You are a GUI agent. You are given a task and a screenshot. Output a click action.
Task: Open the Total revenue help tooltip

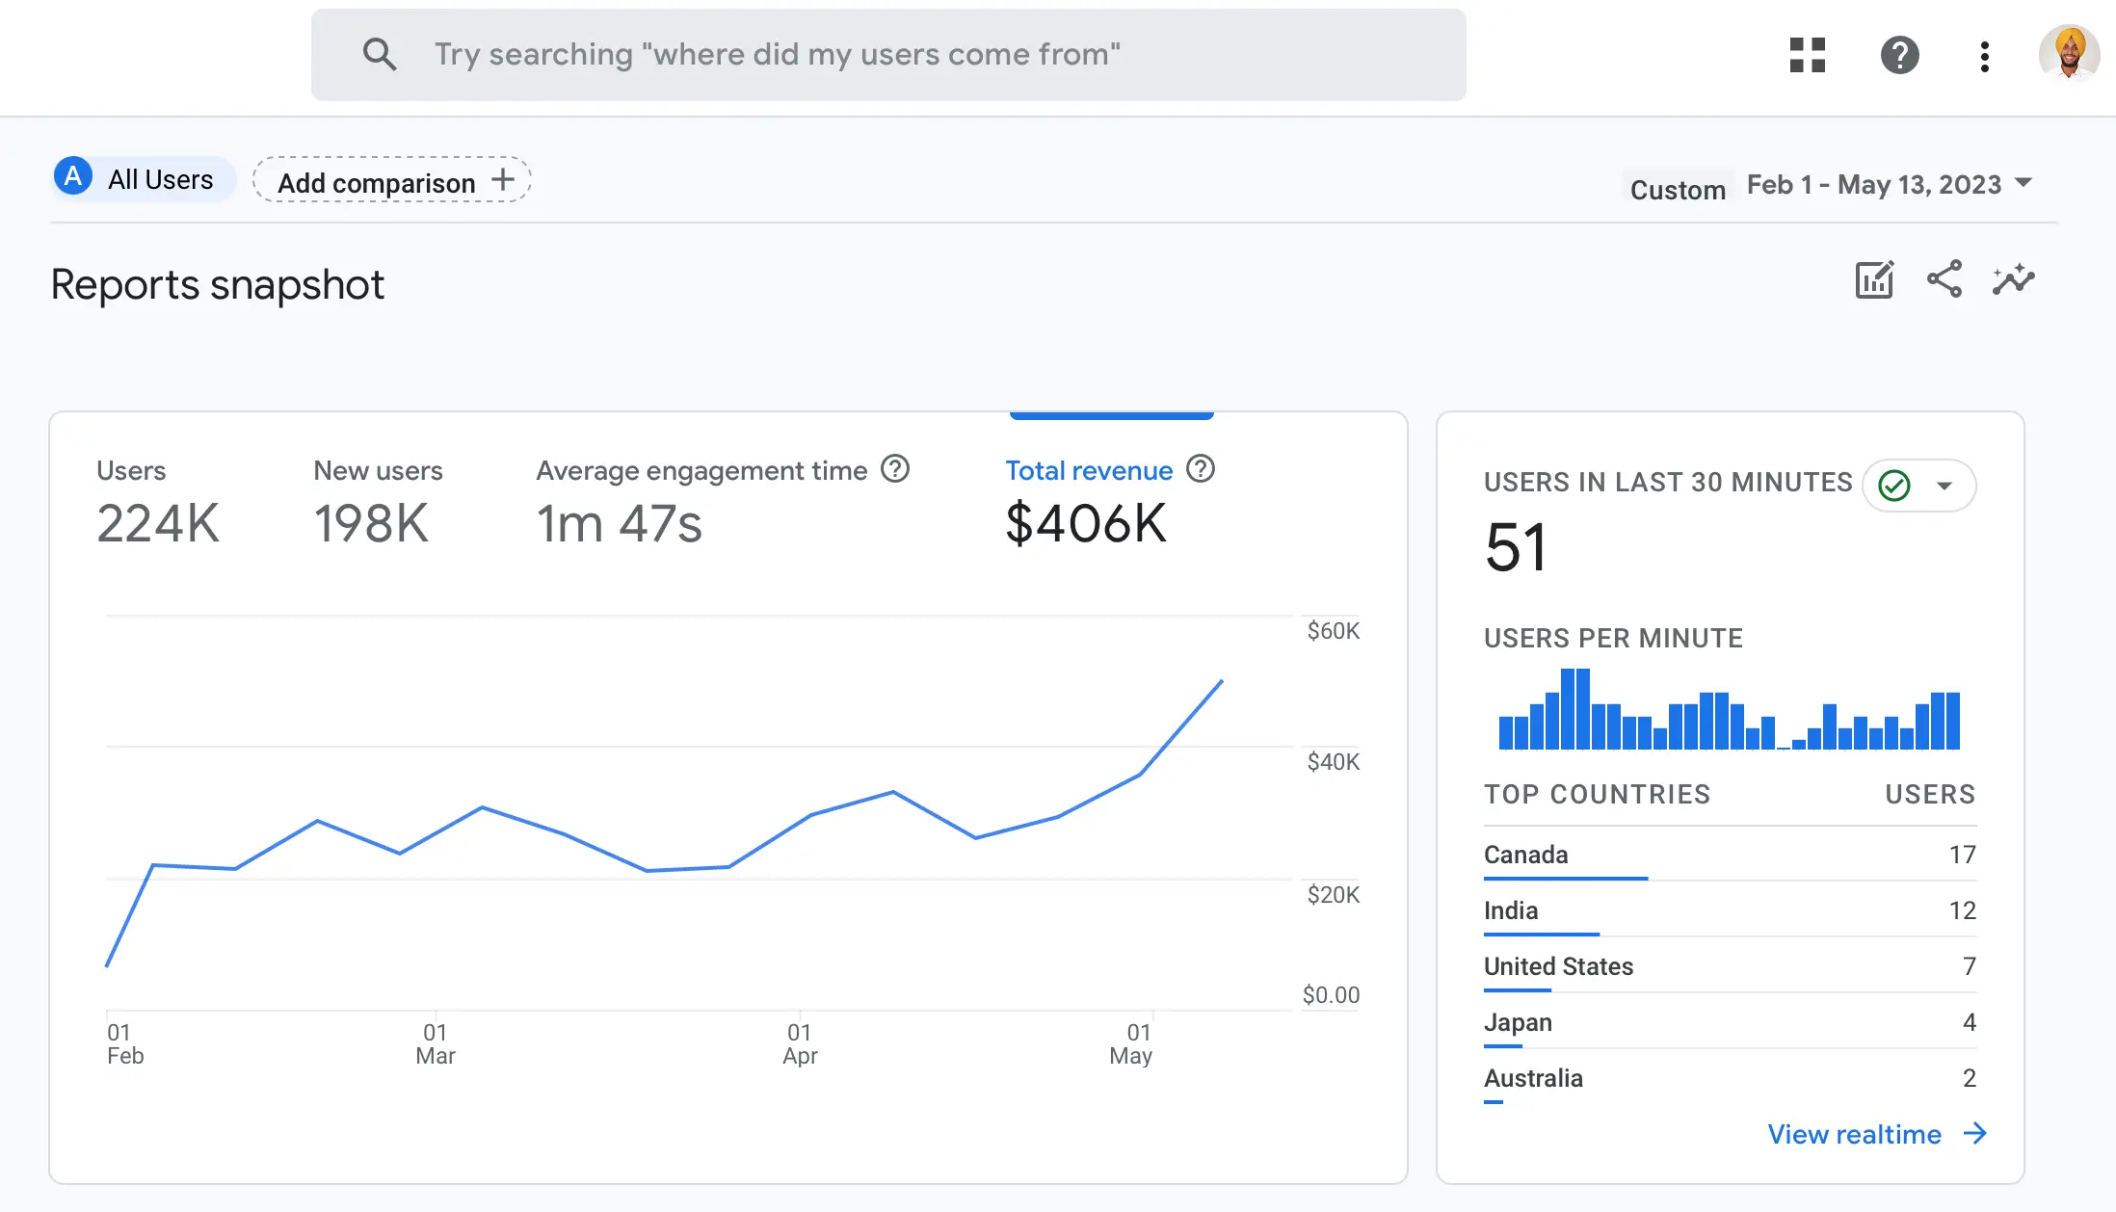(1201, 470)
